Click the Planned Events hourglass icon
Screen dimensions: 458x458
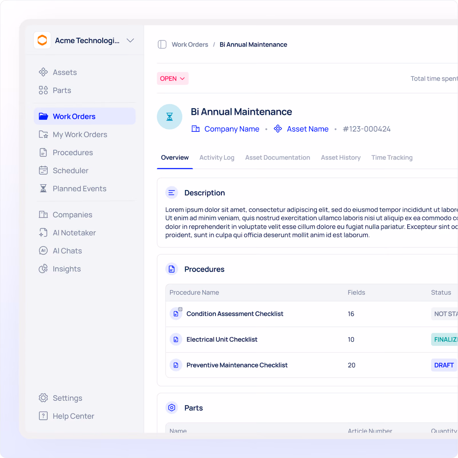(x=43, y=188)
